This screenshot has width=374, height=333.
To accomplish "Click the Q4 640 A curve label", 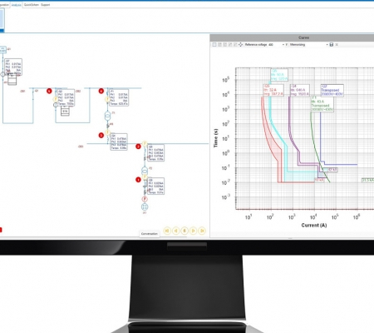I will (299, 90).
